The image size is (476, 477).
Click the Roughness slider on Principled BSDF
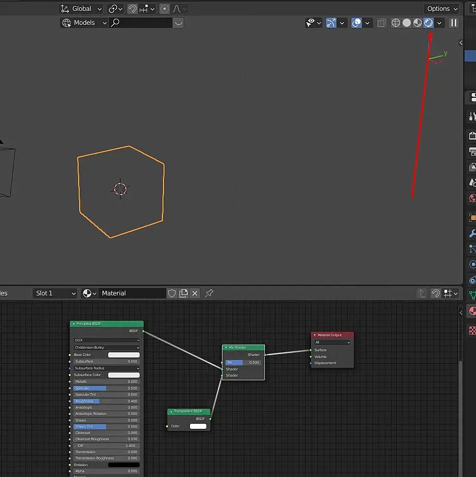click(x=106, y=401)
